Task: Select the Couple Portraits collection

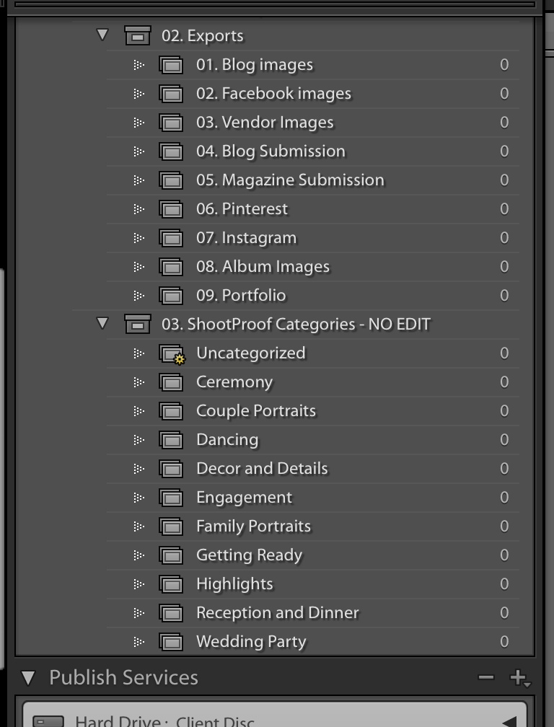Action: (312, 411)
